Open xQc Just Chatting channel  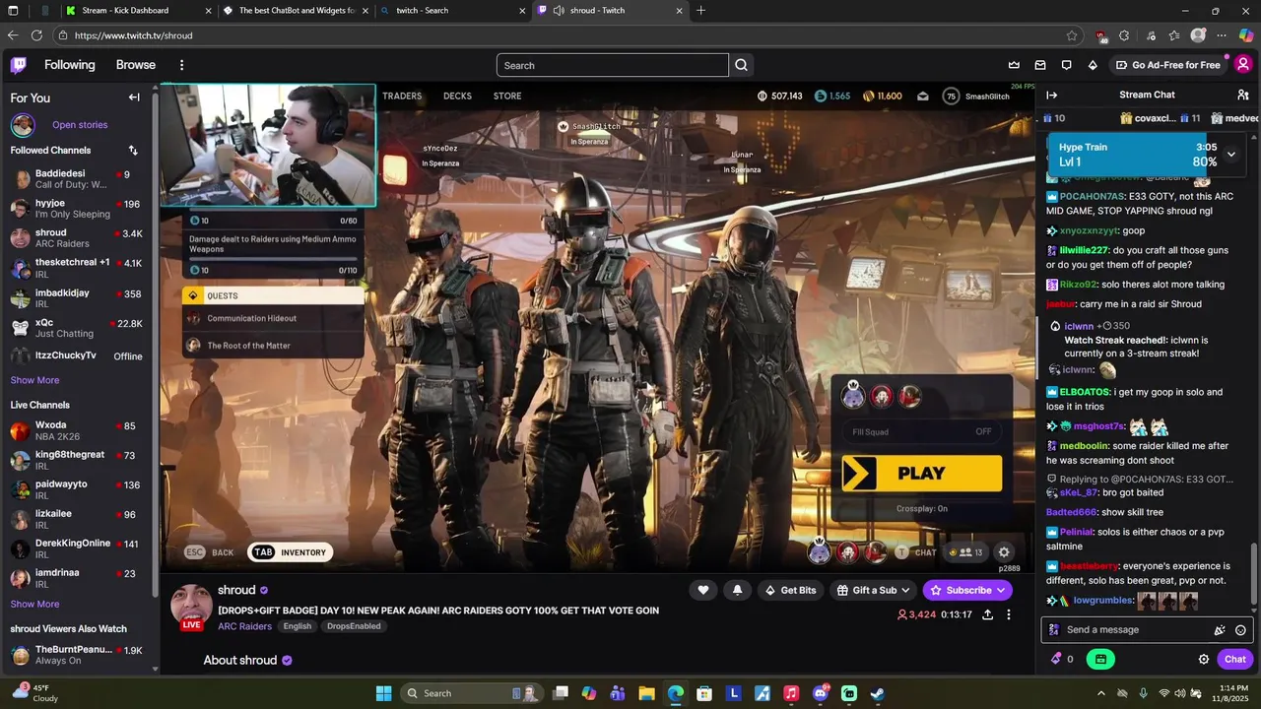pyautogui.click(x=79, y=328)
